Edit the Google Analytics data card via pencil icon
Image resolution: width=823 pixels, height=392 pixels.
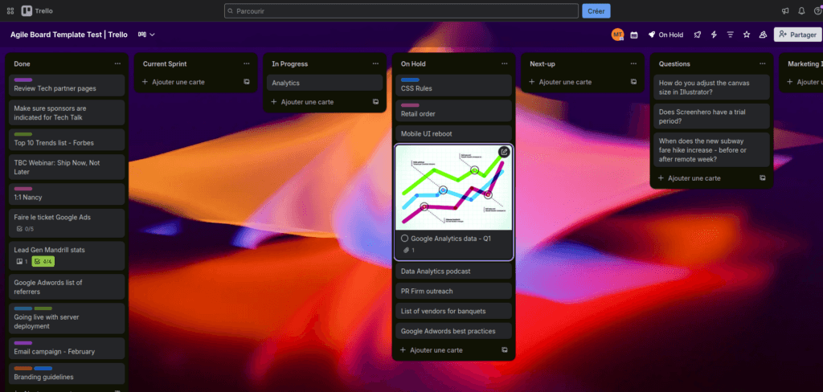[x=504, y=152]
